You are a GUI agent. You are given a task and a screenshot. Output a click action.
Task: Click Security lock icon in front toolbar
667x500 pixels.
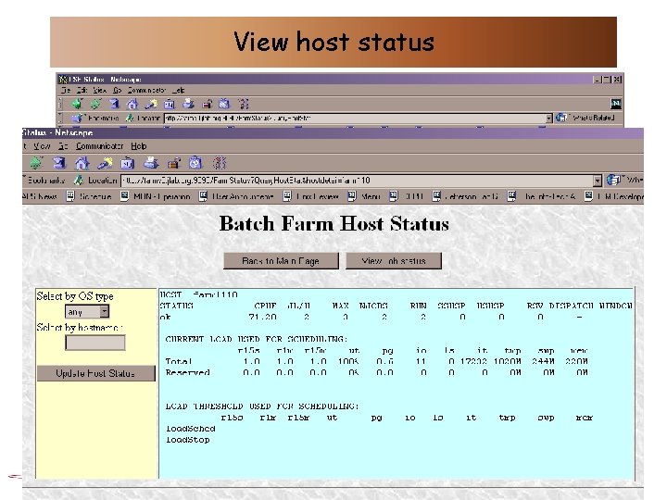pos(173,163)
